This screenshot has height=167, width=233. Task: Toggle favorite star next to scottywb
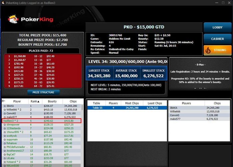click(5, 136)
